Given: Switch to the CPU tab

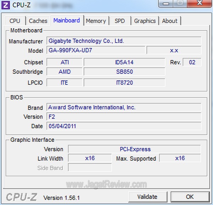Looking at the screenshot, I should [15, 21].
